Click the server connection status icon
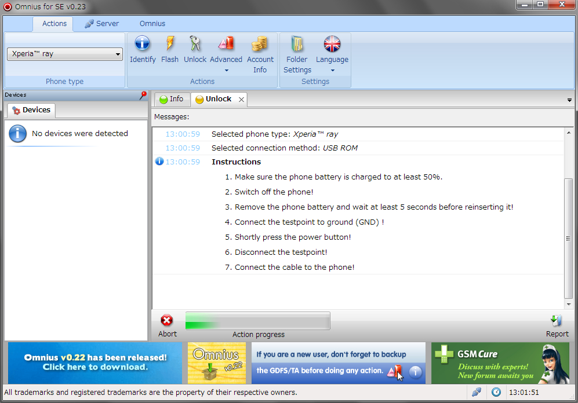Viewport: 578px width, 403px height. click(x=477, y=393)
